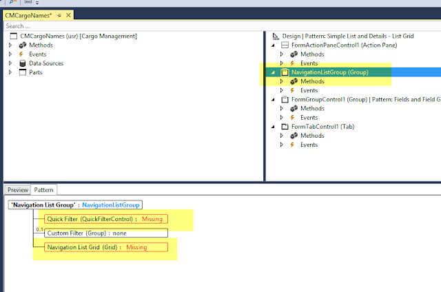The image size is (441, 292).
Task: Collapse FormGroupControl1 (Group) node
Action: 273,99
